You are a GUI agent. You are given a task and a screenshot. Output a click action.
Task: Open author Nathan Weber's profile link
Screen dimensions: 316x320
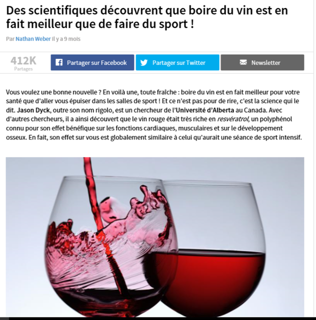33,39
